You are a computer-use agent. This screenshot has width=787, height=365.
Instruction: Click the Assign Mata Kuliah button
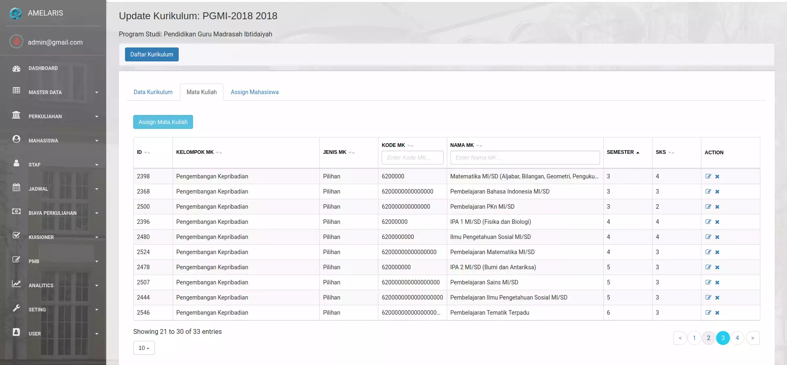tap(163, 122)
